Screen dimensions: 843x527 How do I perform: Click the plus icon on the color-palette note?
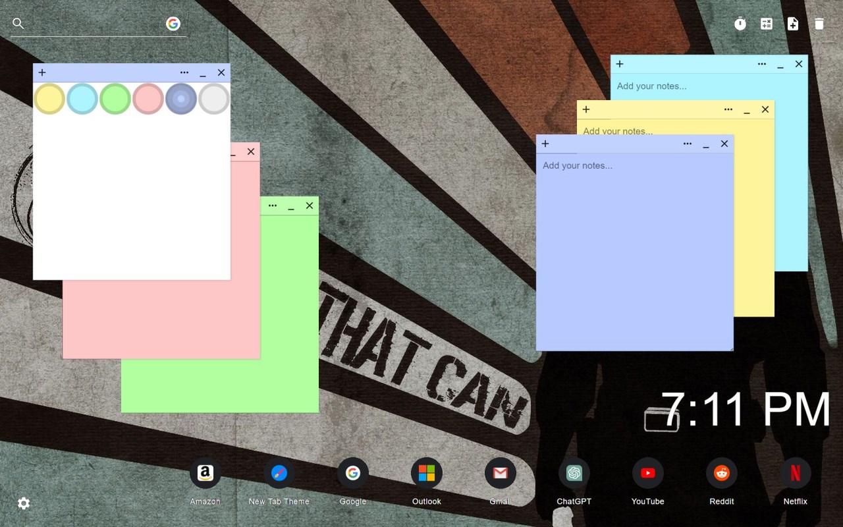(42, 72)
